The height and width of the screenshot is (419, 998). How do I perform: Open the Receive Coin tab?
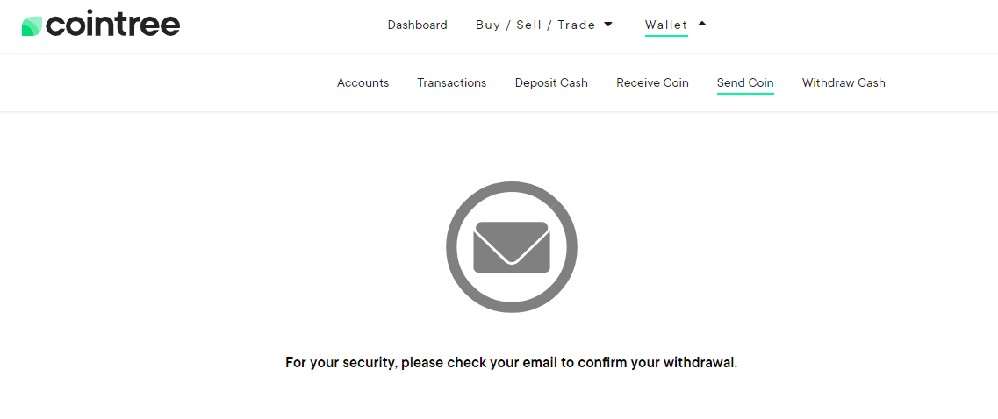pos(652,82)
